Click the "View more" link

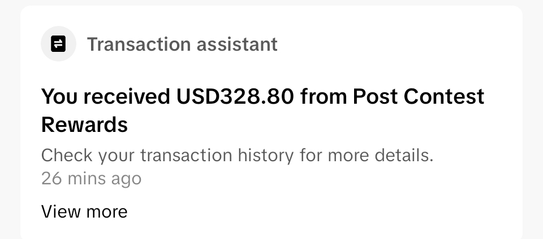[x=84, y=211]
